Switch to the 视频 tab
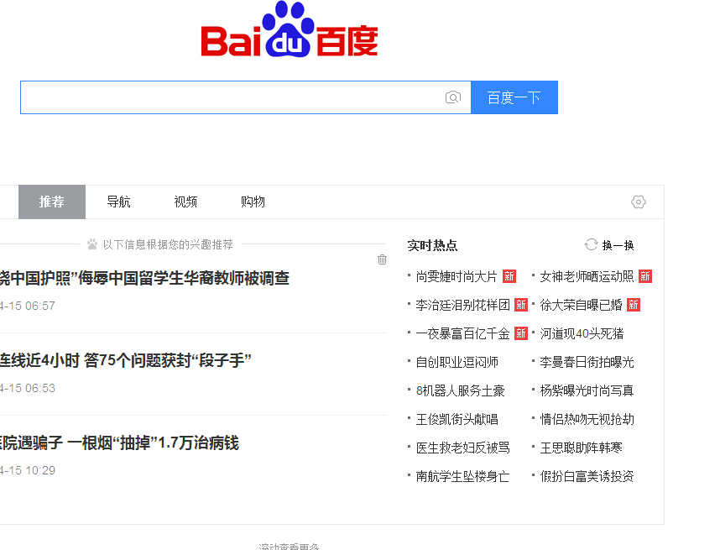 [x=185, y=202]
